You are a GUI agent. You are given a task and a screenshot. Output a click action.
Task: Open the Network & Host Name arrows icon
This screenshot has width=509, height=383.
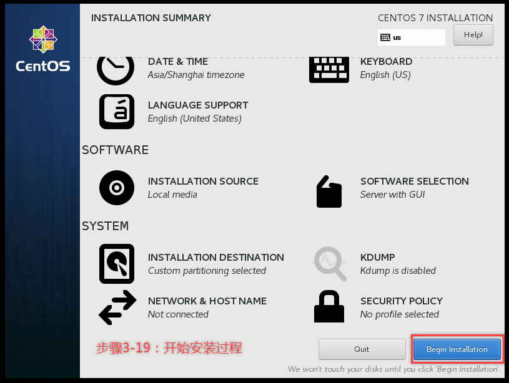(117, 308)
